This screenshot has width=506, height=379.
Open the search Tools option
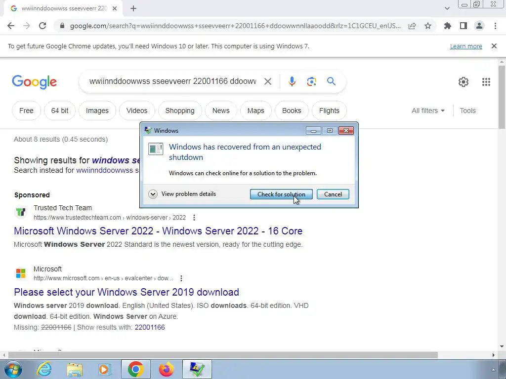coord(467,111)
